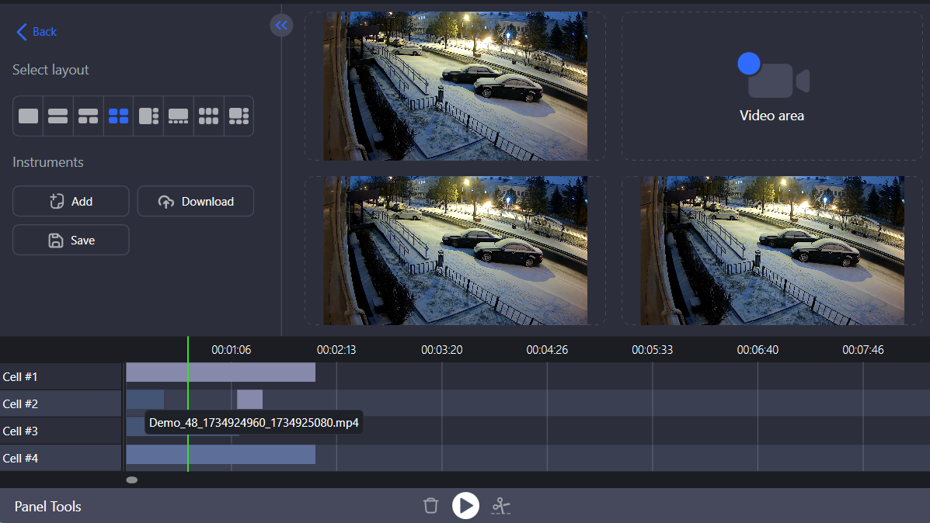Click the trash delete icon in Panel Tools
This screenshot has height=523, width=930.
[431, 506]
